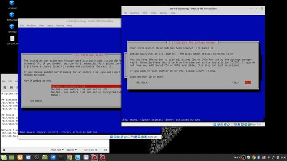Viewport: 287px width, 161px height.
Task: Open Devices menu in srv-01 window
Action: (163, 13)
